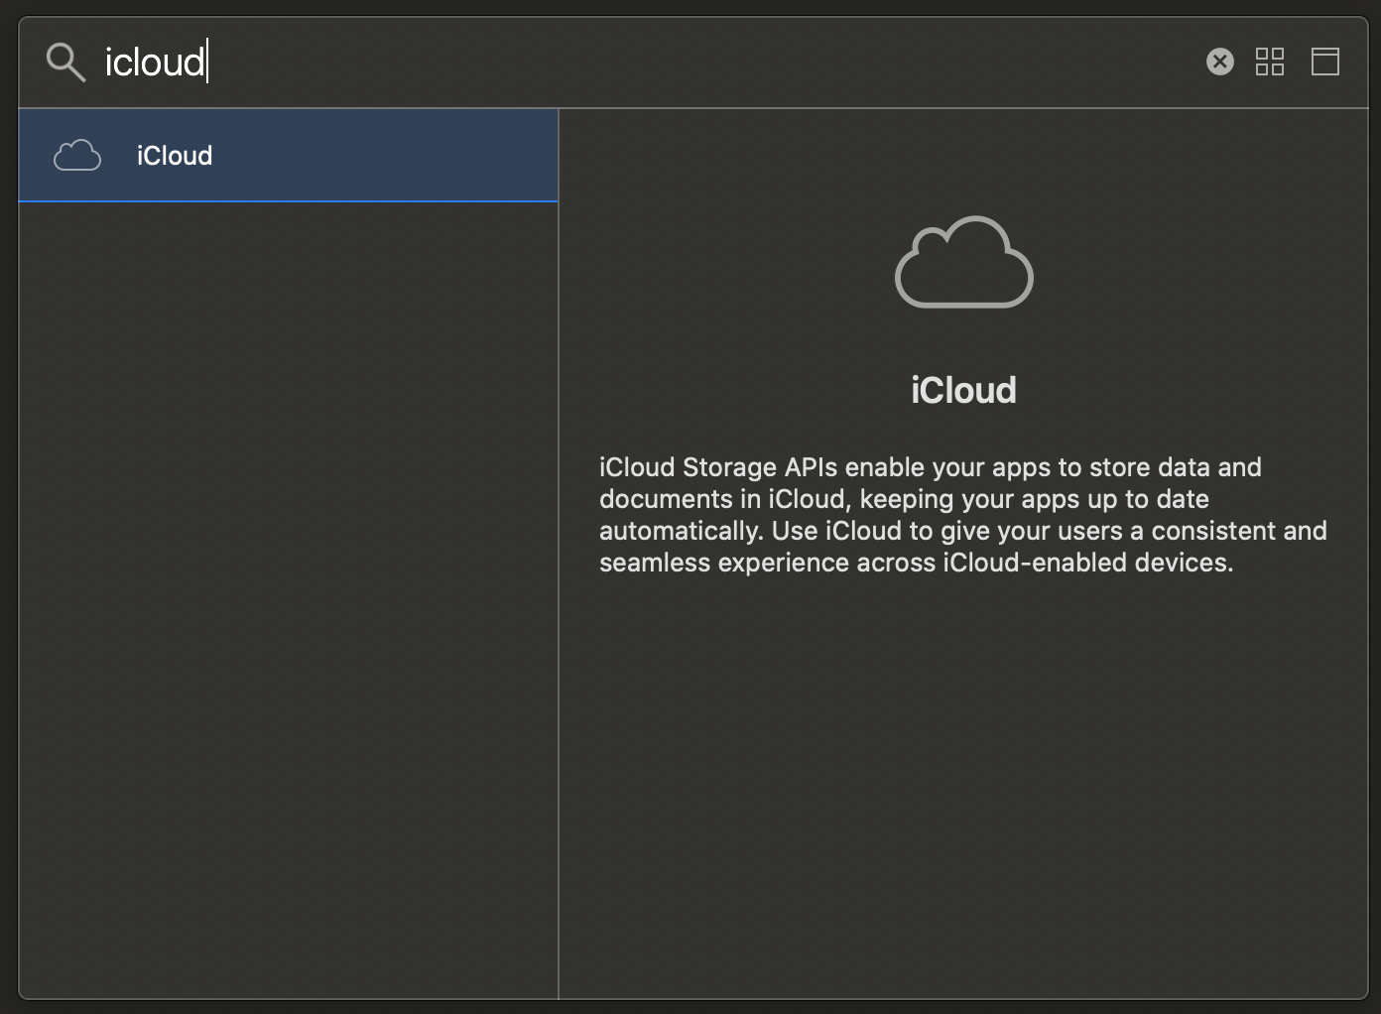
Task: Click the cloud icon in the iCloud row
Action: click(x=77, y=156)
